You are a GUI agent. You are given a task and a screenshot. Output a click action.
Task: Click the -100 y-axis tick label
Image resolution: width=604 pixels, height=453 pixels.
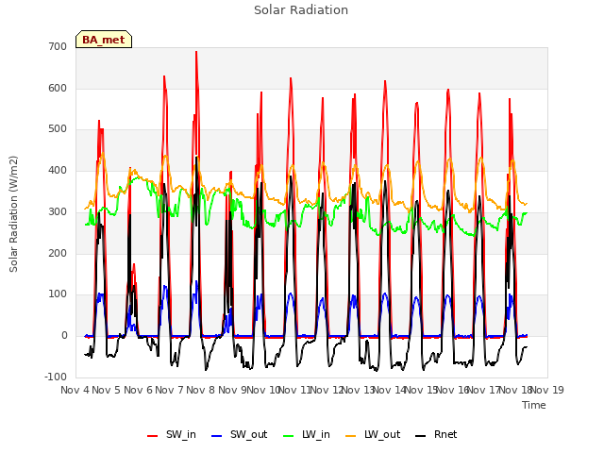click(56, 377)
